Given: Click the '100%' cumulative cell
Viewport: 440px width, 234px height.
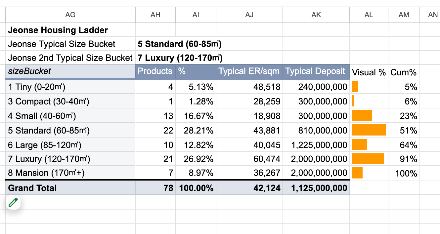Looking at the screenshot, I should point(404,173).
